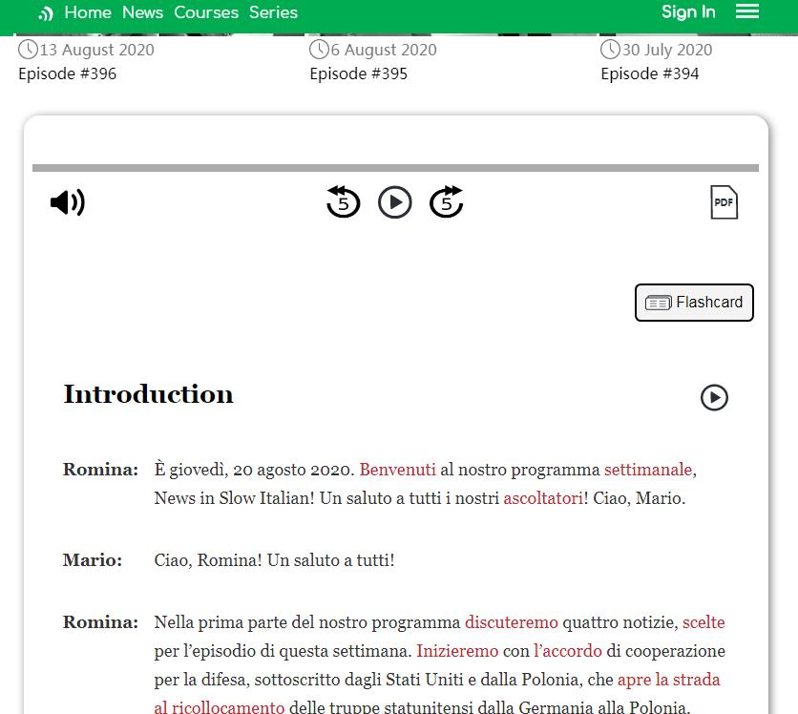Click Mario's line "Ciao, Romina! Un saluto a tutti!"
798x714 pixels.
(274, 559)
